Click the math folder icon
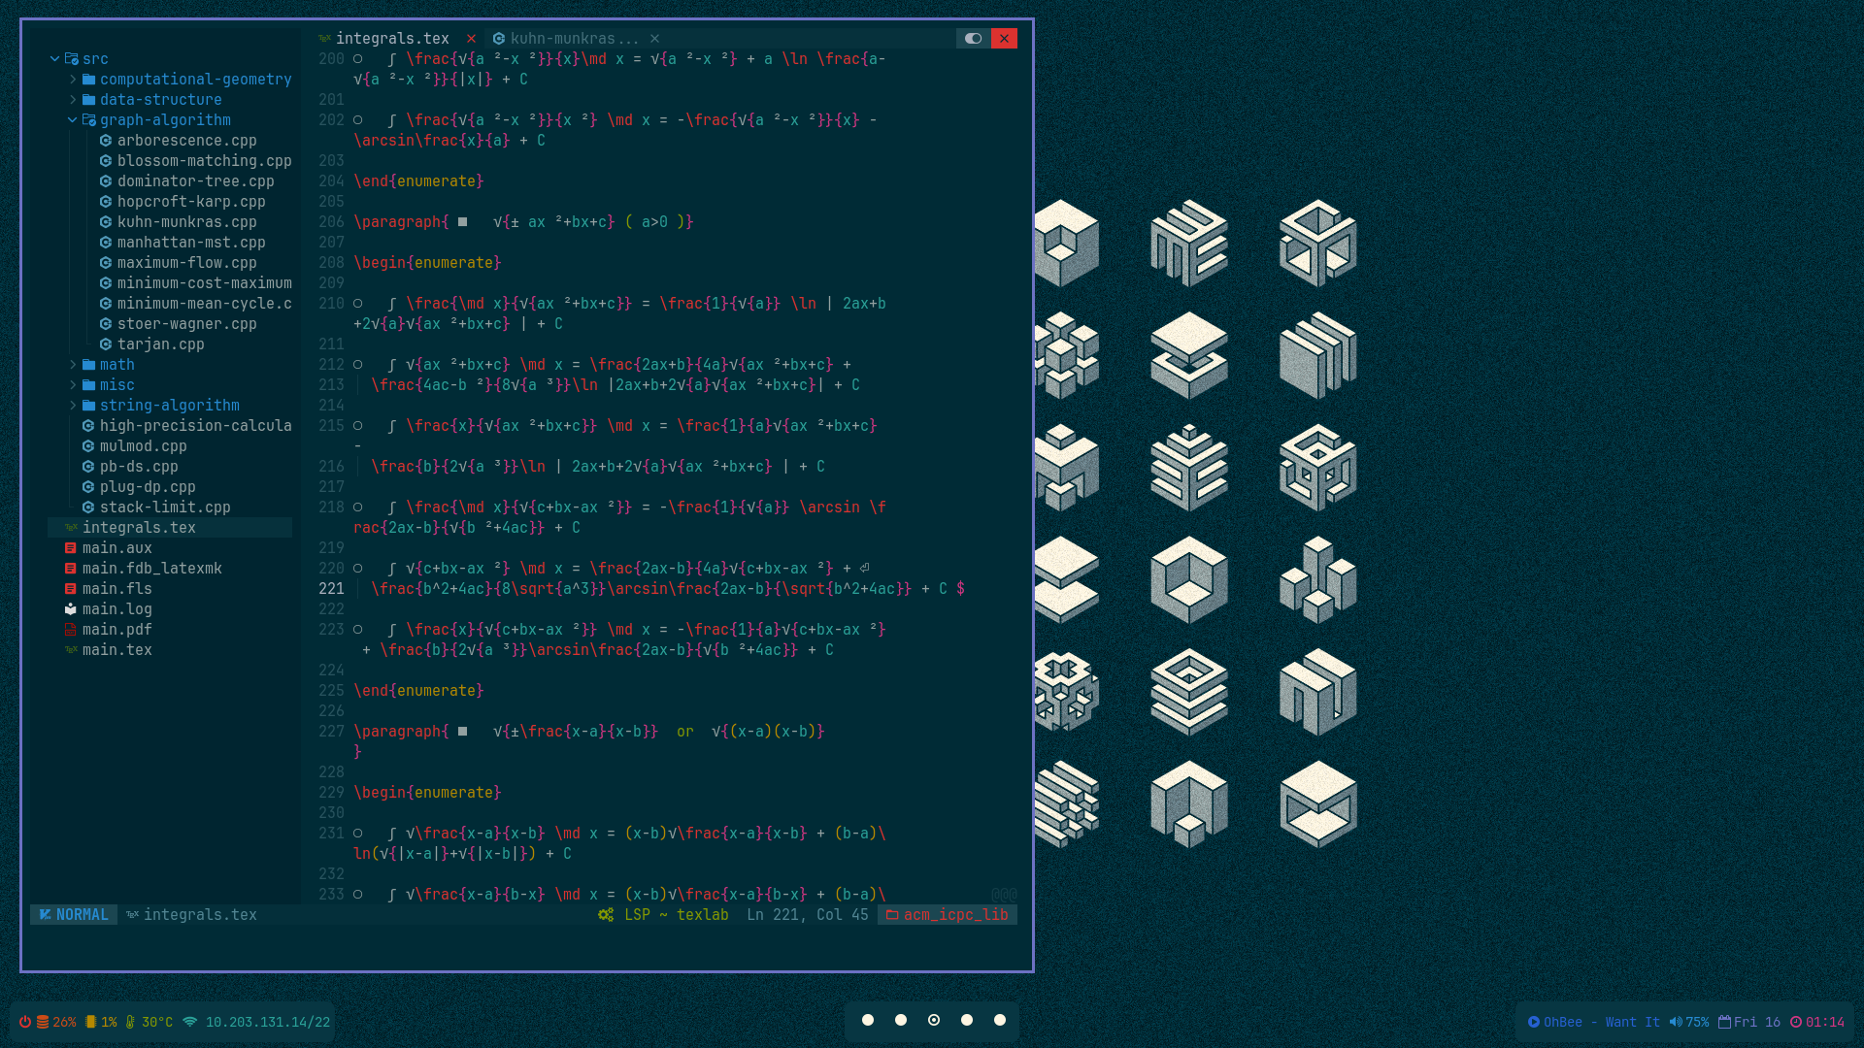 (x=89, y=365)
